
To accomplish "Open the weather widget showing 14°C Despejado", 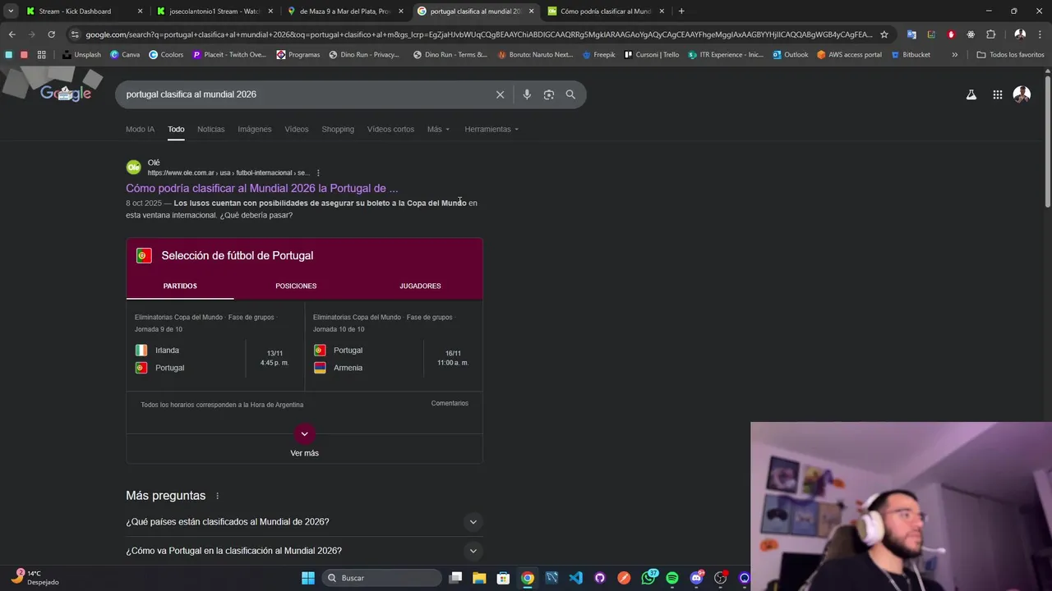I will coord(35,578).
